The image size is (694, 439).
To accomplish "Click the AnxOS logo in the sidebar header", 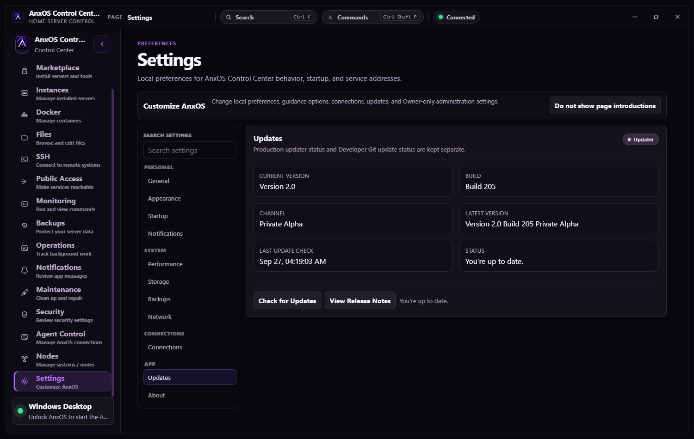I will point(22,44).
